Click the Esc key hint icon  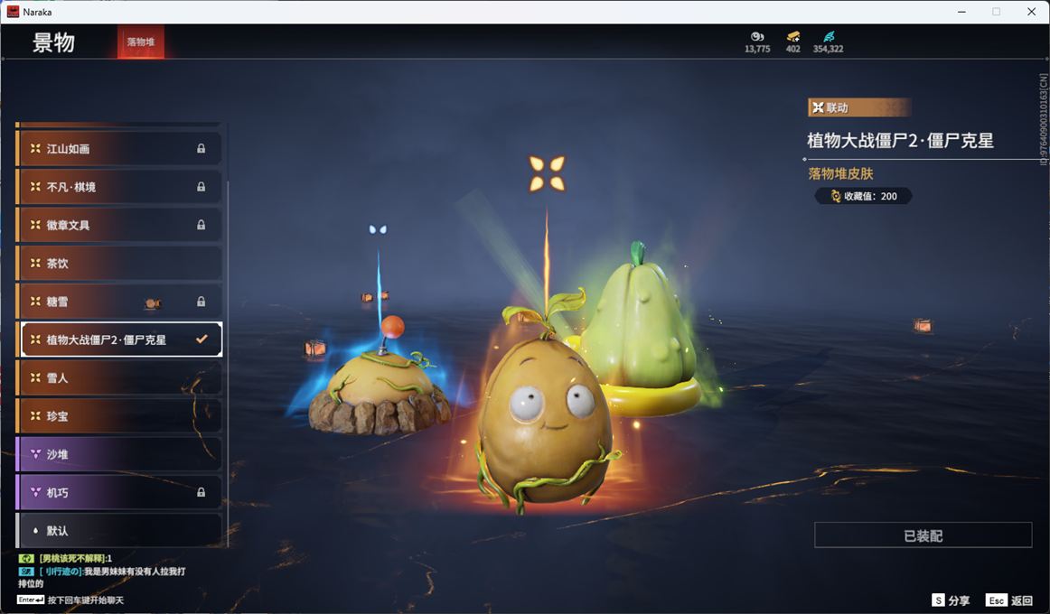(x=996, y=600)
